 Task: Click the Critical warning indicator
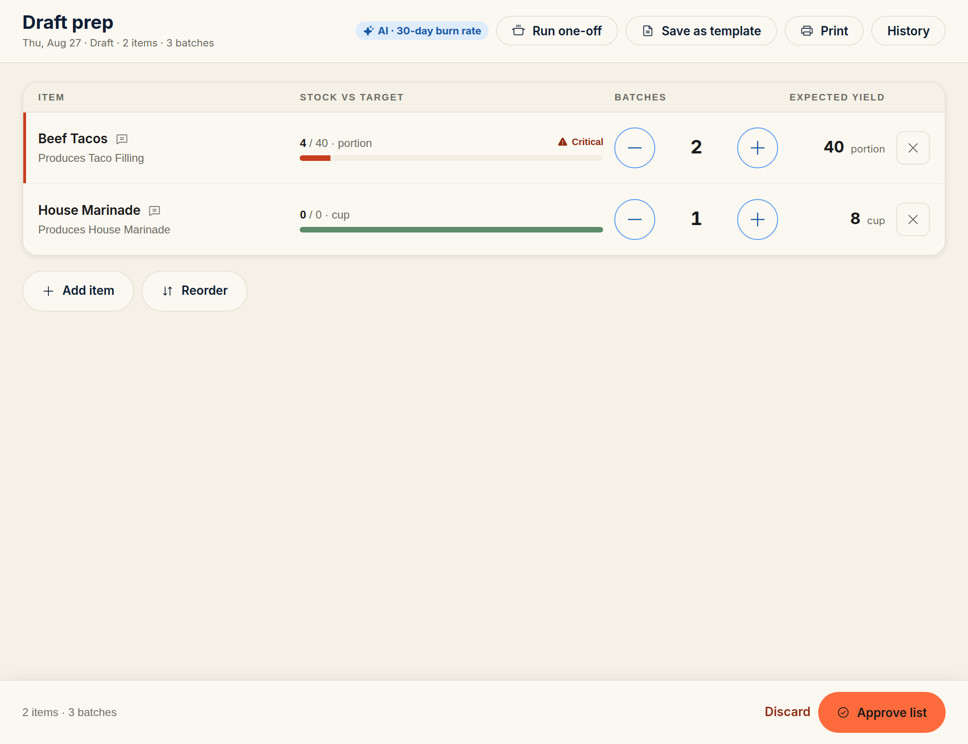(x=580, y=142)
